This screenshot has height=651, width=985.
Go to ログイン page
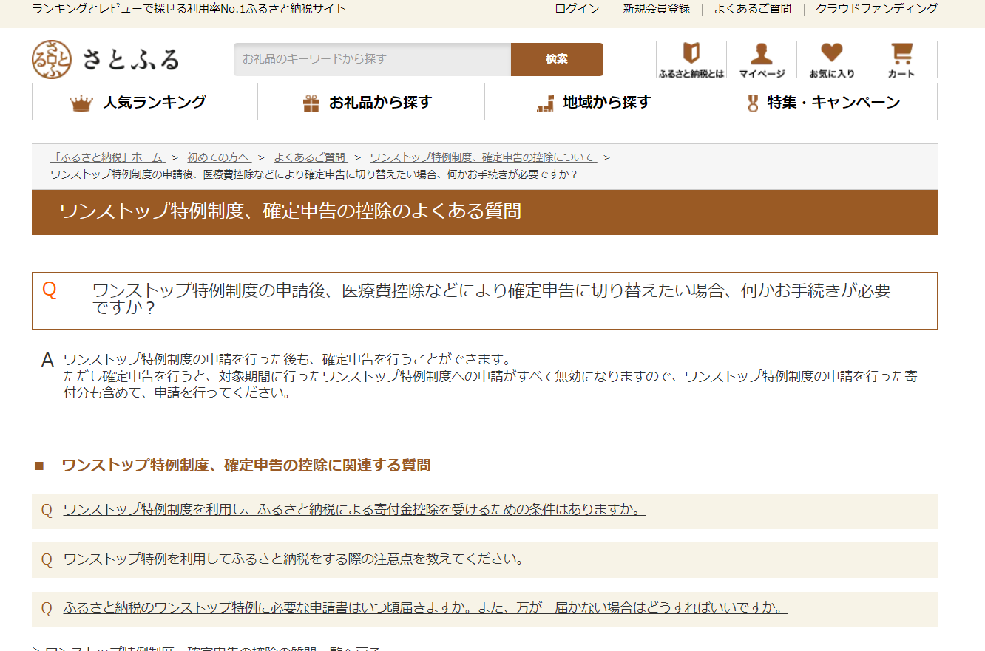pyautogui.click(x=577, y=9)
